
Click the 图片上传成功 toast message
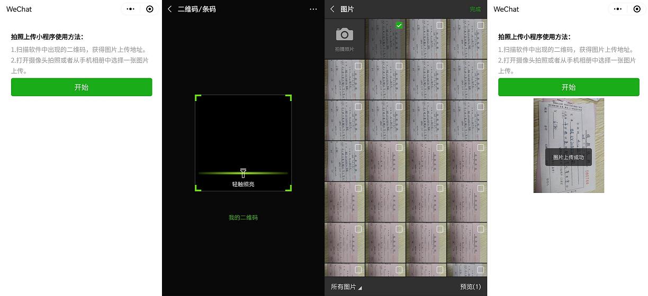(x=569, y=157)
